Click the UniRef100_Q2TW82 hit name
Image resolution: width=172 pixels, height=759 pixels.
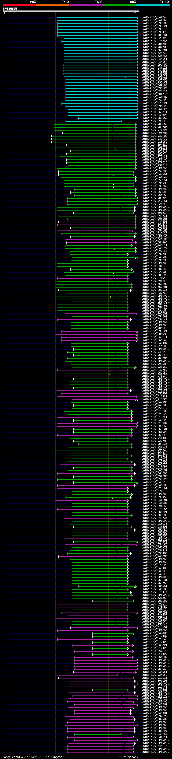pos(154,367)
